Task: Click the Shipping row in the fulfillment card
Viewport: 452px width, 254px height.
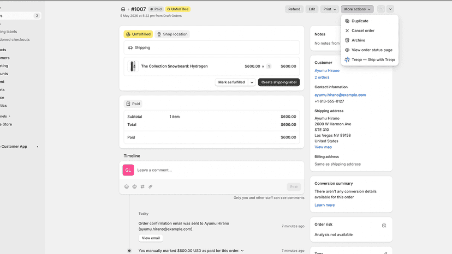Action: (212, 47)
